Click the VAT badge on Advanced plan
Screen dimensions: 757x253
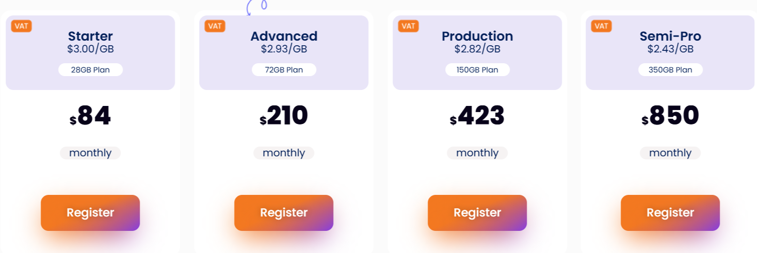pos(215,26)
